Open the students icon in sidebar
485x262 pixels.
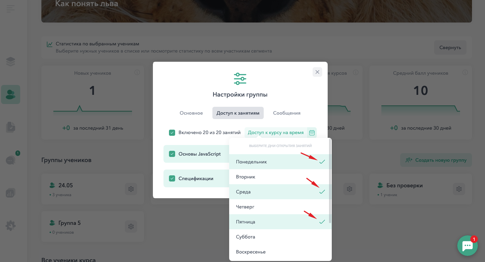click(11, 94)
